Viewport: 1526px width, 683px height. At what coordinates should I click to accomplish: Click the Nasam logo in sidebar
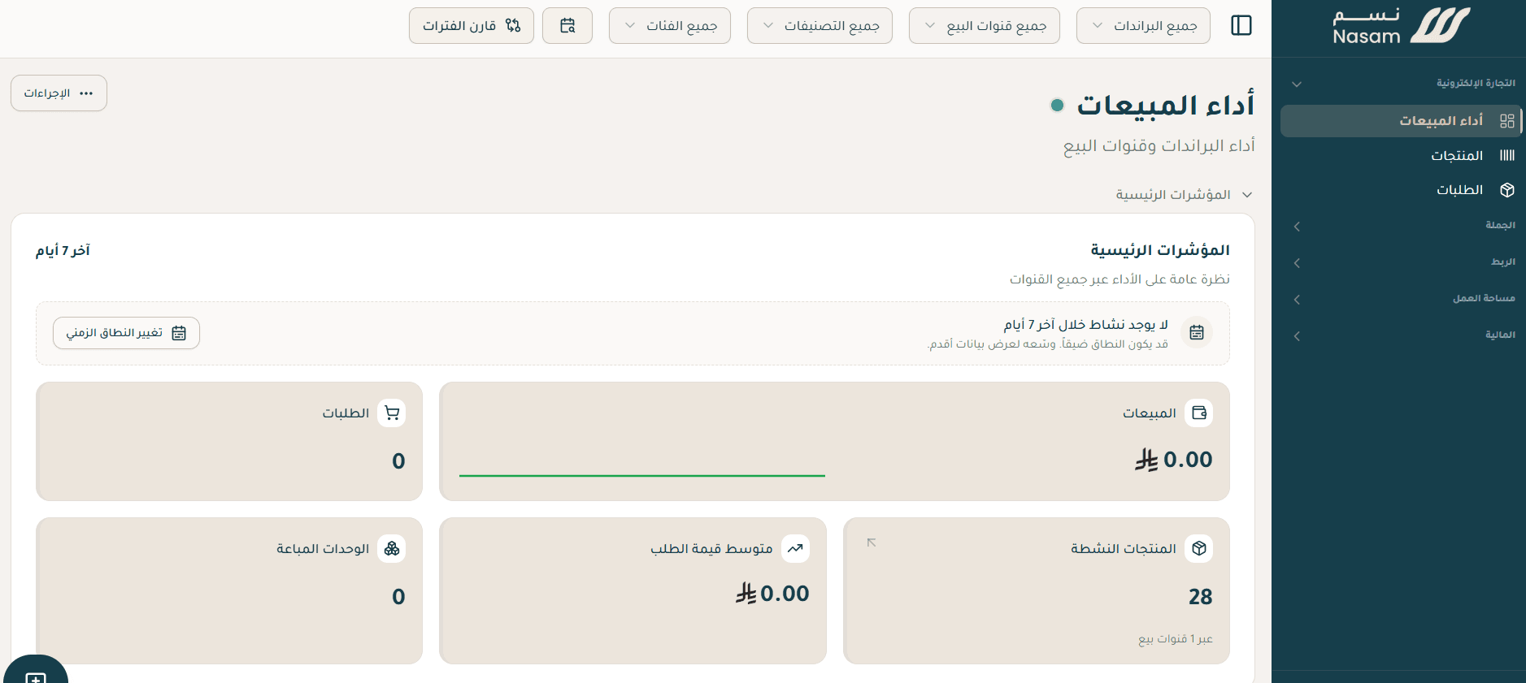pos(1402,26)
